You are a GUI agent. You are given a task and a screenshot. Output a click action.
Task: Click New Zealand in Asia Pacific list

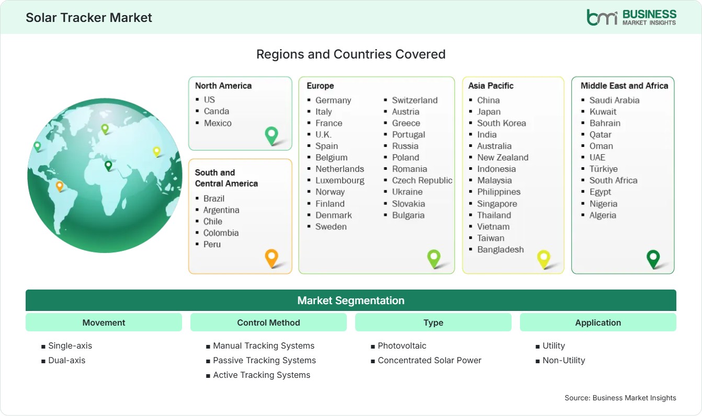503,157
